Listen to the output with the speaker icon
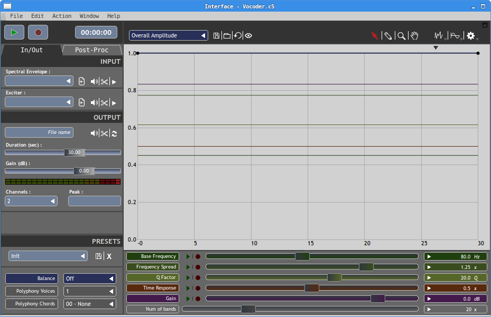Viewport: 491px width, 317px height. pos(94,133)
